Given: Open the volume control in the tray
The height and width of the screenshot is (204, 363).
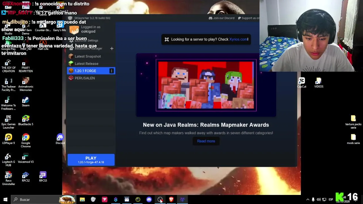Looking at the screenshot, I should click(318, 199).
